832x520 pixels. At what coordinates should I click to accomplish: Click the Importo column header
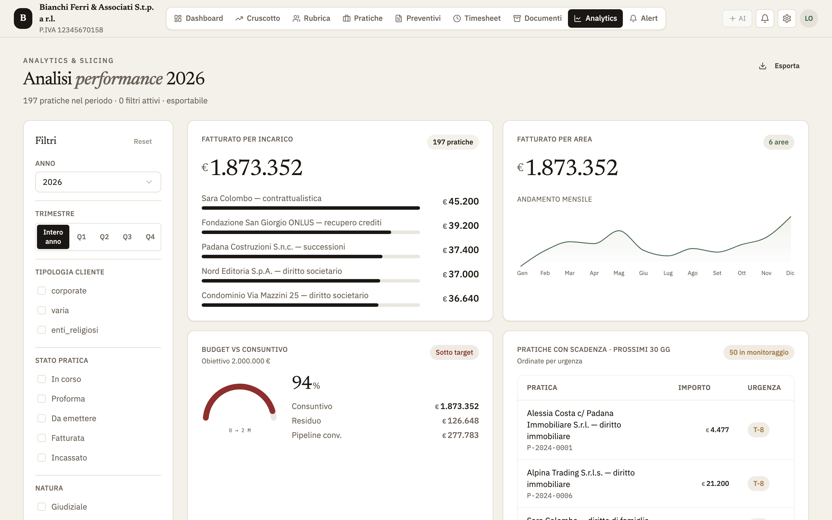coord(694,388)
